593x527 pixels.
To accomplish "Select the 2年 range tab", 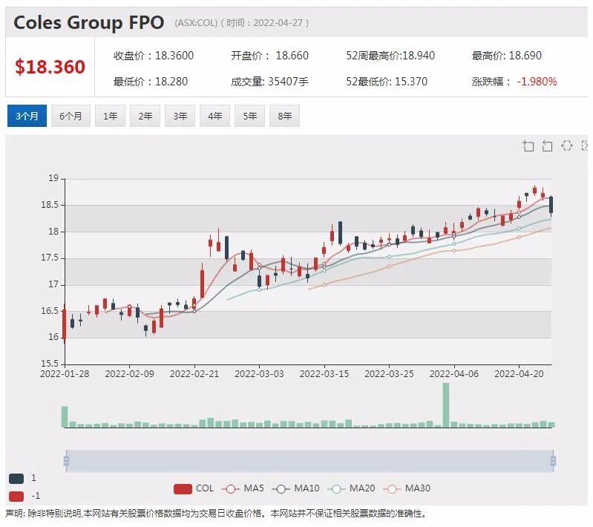I will coord(145,116).
